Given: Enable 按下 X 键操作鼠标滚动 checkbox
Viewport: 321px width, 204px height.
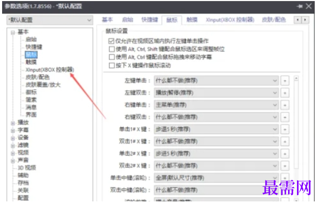Looking at the screenshot, I should 112,66.
